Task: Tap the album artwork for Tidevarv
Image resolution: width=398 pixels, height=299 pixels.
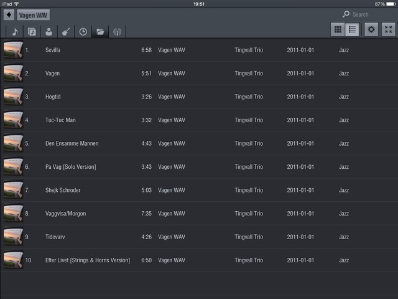Action: [13, 237]
